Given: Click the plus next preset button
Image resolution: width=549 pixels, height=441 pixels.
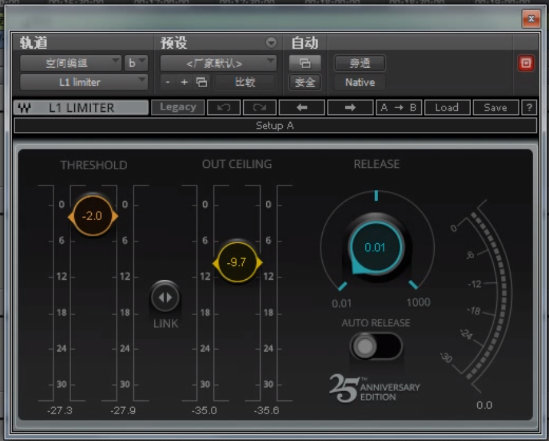Looking at the screenshot, I should tap(184, 82).
